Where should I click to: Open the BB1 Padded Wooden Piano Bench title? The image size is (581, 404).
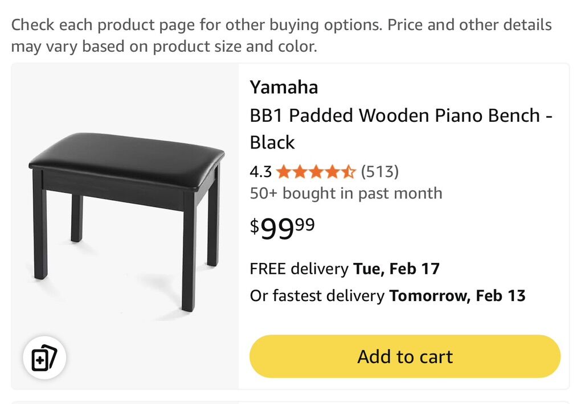401,116
